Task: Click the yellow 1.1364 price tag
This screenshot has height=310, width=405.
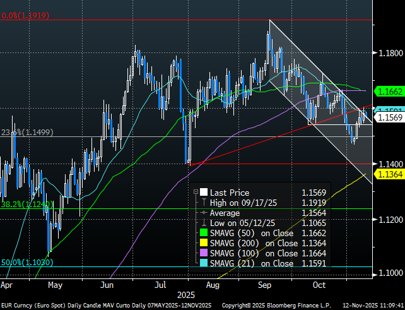Action: point(389,174)
